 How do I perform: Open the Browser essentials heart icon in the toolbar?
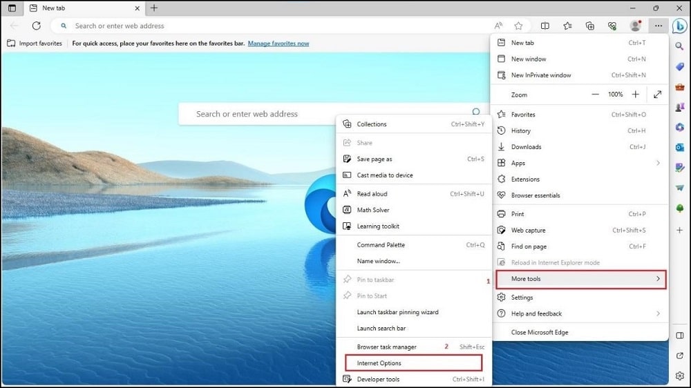tap(612, 26)
